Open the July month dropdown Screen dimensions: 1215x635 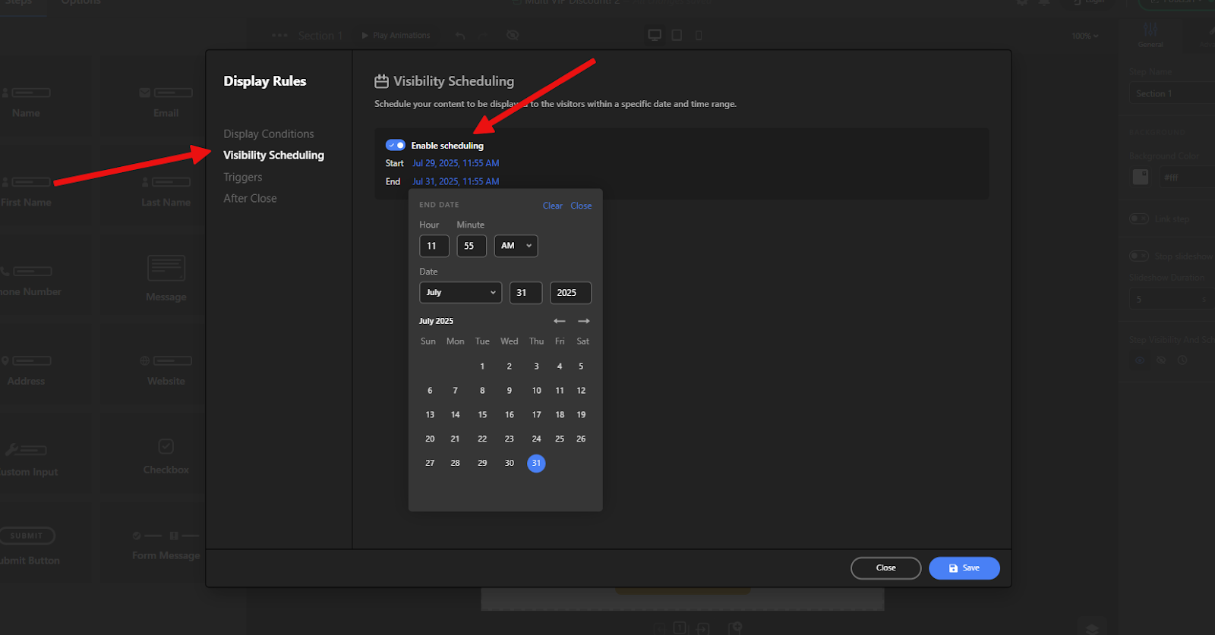pos(460,292)
